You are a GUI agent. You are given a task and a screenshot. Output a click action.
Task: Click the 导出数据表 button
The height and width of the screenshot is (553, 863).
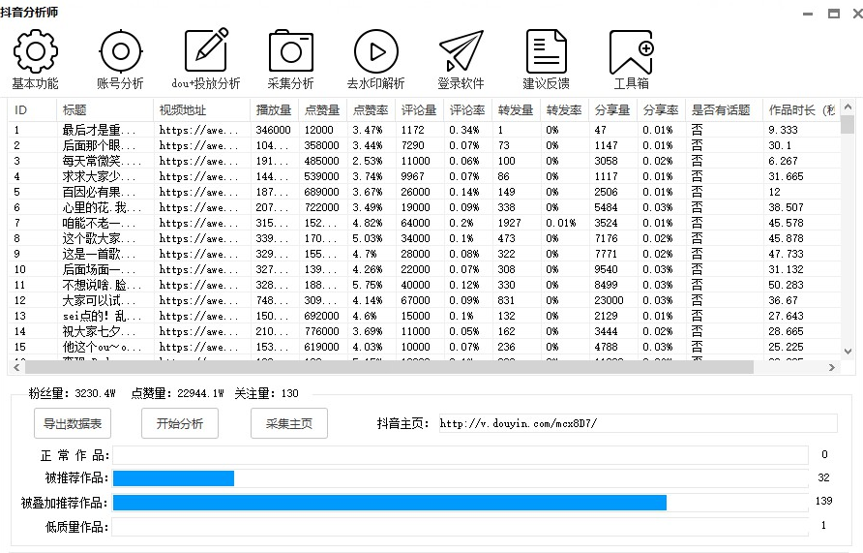pyautogui.click(x=73, y=423)
